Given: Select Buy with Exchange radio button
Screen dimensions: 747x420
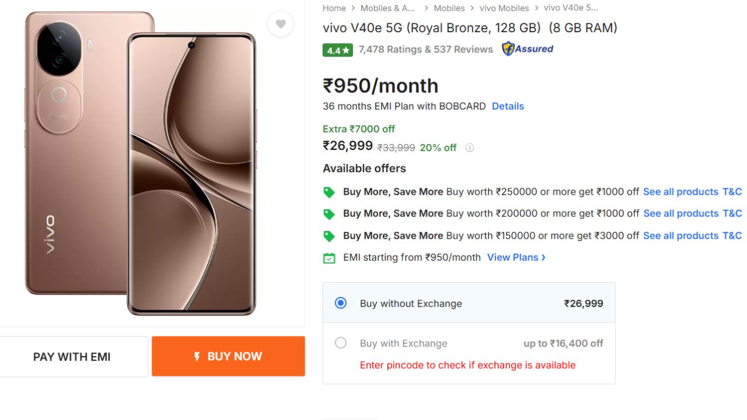Looking at the screenshot, I should (x=341, y=343).
